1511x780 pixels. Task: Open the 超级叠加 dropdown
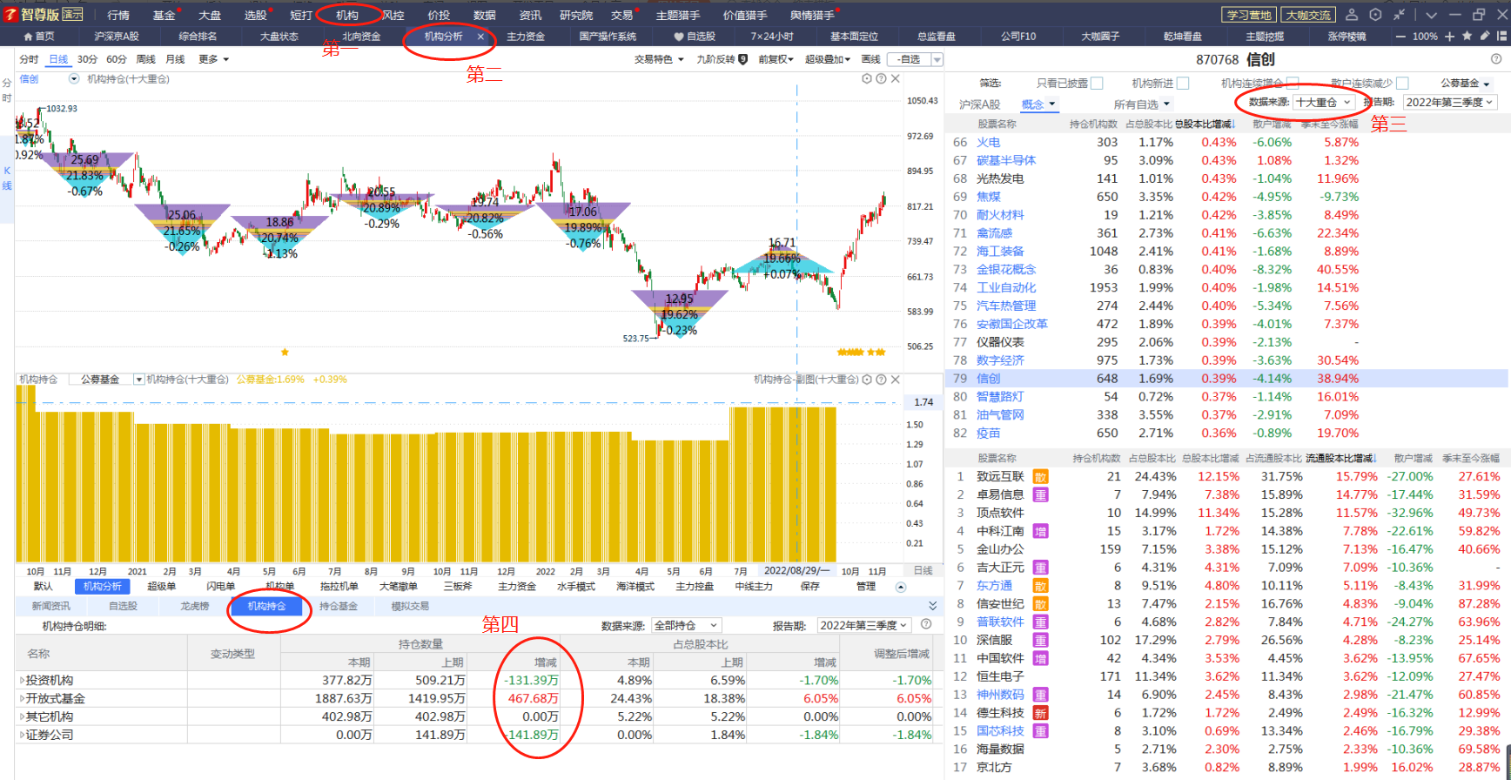[x=827, y=59]
